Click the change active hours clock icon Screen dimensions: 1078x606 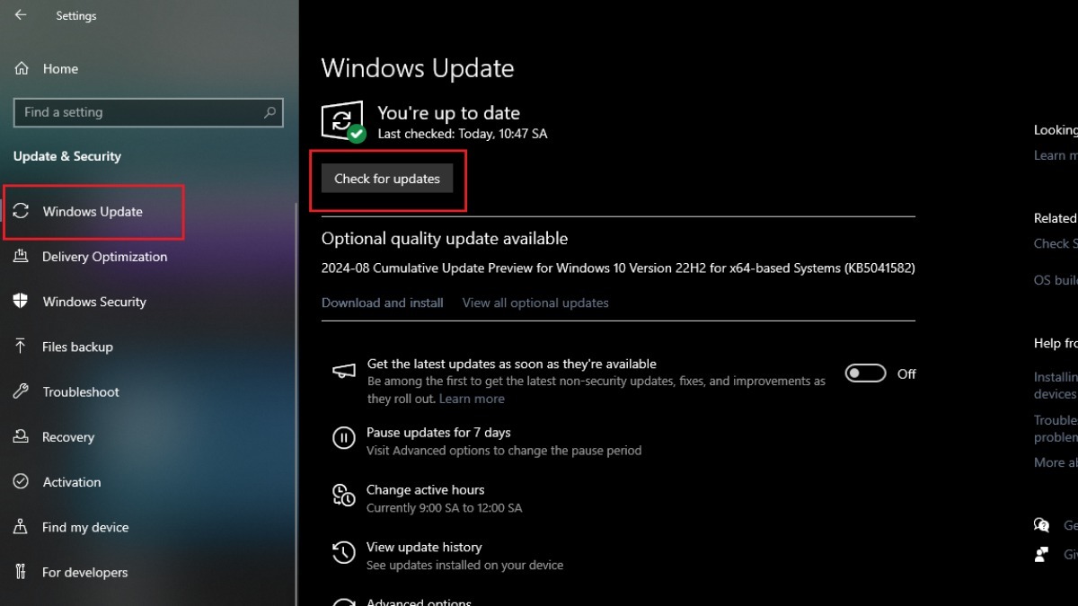point(343,495)
